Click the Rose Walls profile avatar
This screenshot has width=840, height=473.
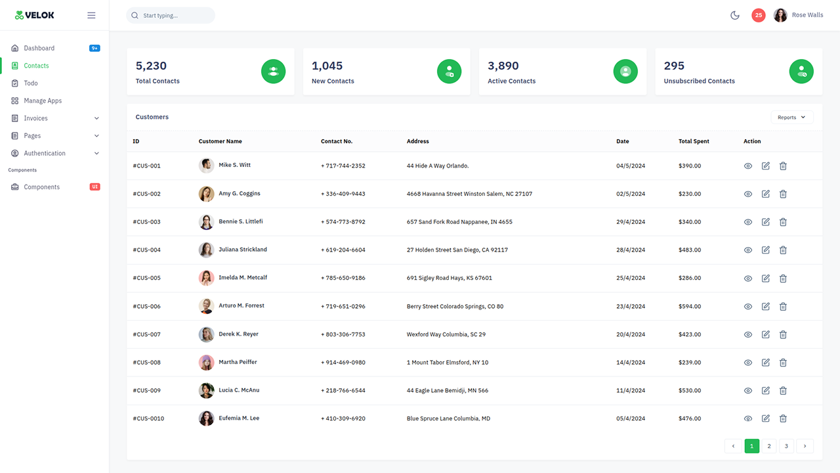780,14
